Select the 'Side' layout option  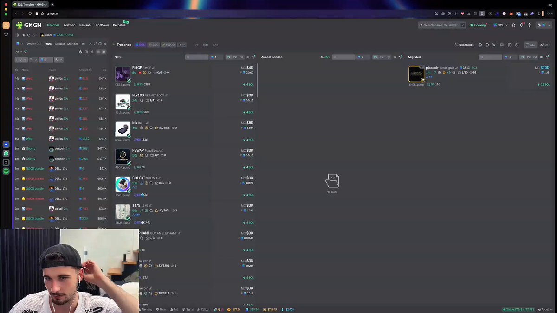(x=205, y=45)
